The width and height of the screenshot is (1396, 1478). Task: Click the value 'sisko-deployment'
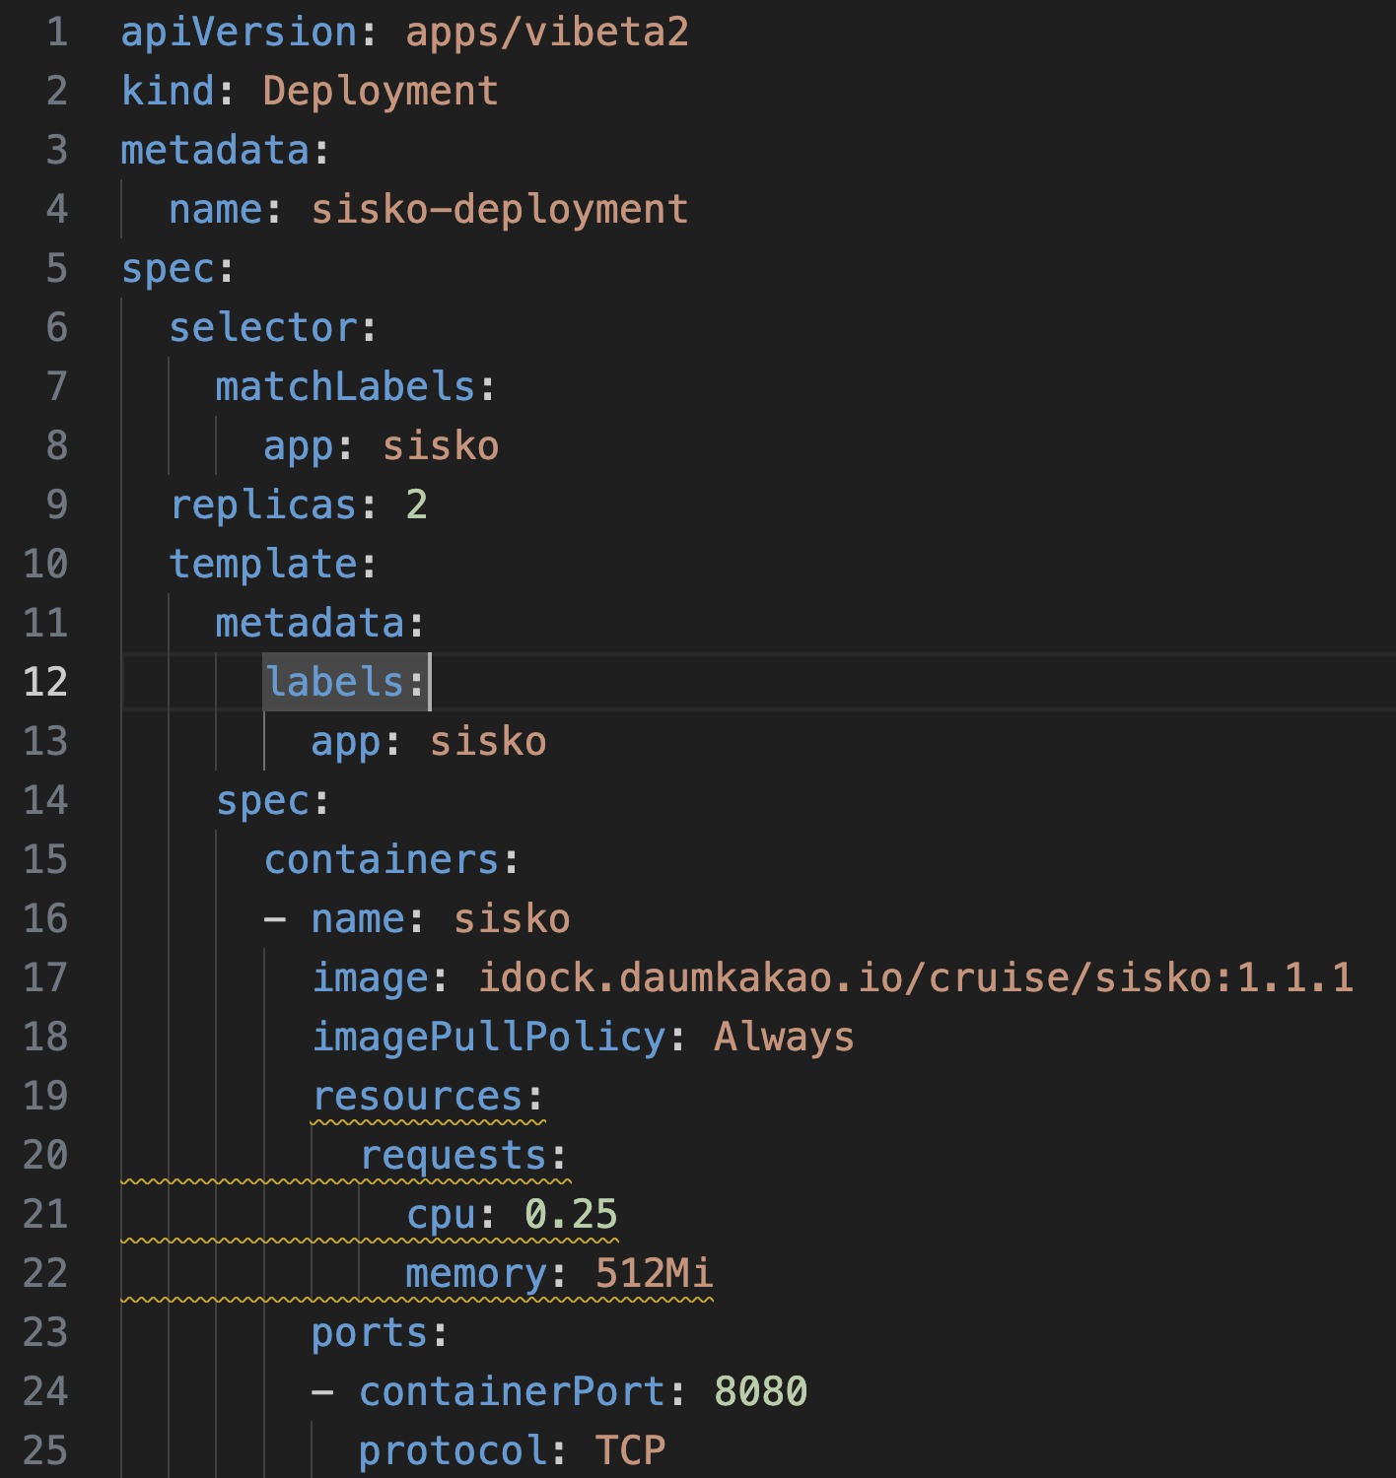pyautogui.click(x=500, y=210)
